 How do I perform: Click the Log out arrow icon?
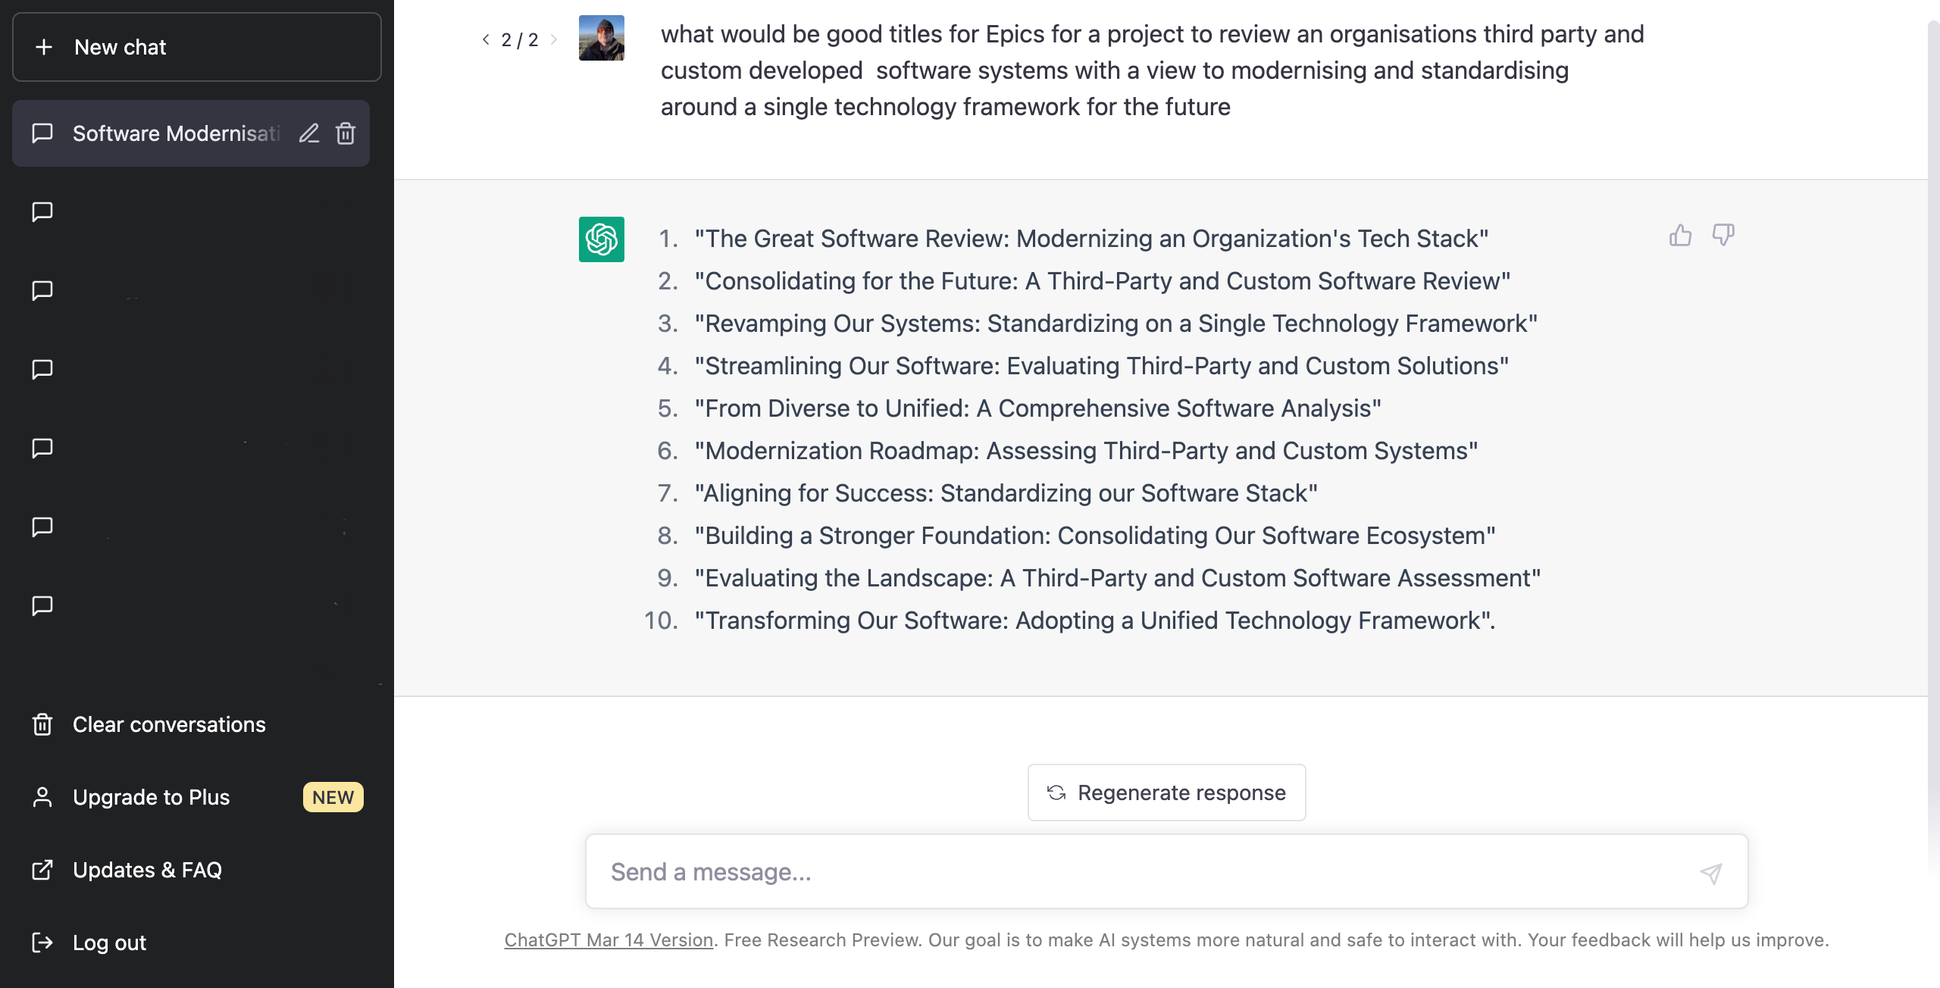click(42, 943)
